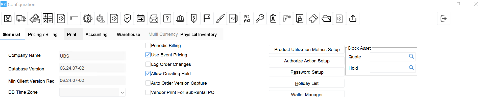Click the Company Name field showing UBS
Image resolution: width=485 pixels, height=97 pixels.
(92, 56)
